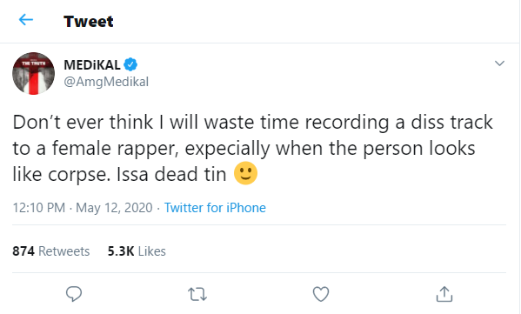Screen dimensions: 521x314
Task: Click the blue verified badge
Action: pos(130,64)
